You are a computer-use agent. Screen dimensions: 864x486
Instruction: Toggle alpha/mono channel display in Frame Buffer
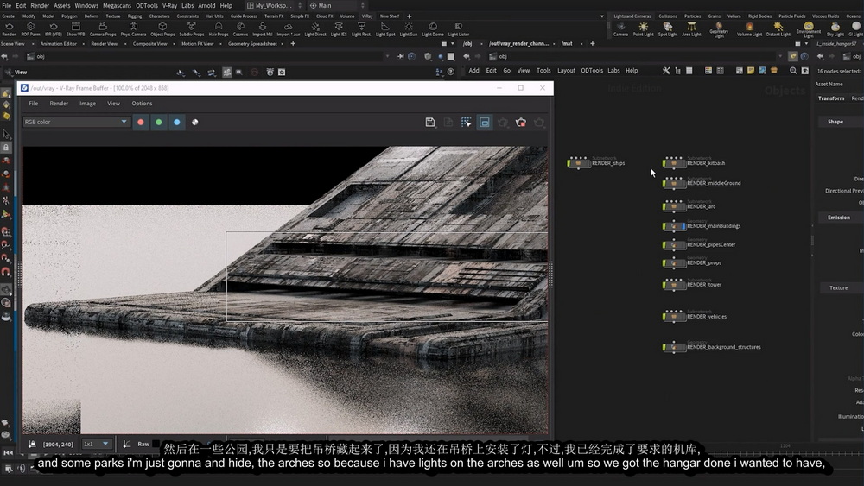coord(194,123)
